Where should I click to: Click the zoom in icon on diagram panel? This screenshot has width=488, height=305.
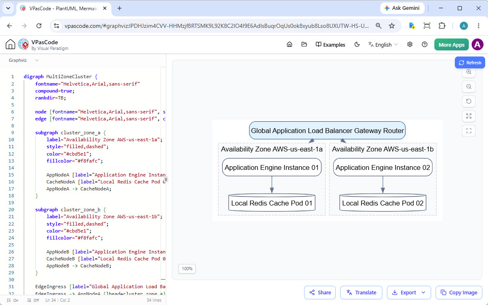pos(469,72)
